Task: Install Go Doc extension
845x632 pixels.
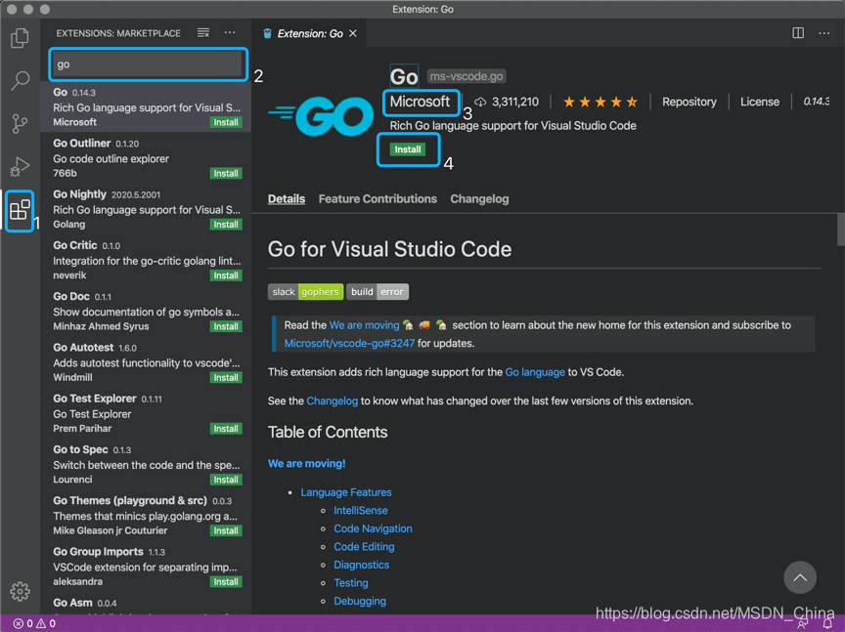Action: click(226, 327)
